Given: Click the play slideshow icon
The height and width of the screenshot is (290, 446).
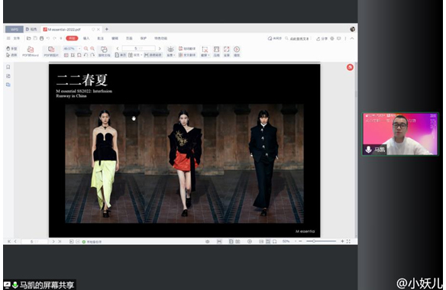Looking at the screenshot, I should coord(237,51).
